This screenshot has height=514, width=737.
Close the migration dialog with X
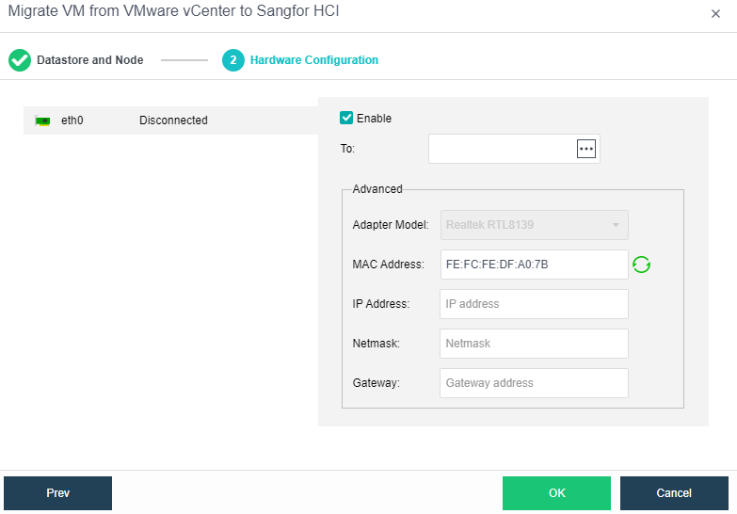coord(714,14)
